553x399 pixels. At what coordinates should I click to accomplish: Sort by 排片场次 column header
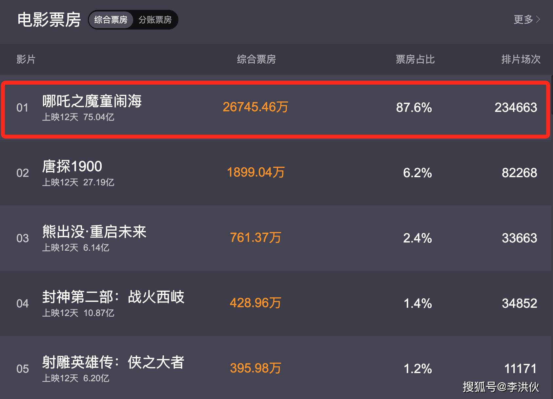tap(521, 59)
